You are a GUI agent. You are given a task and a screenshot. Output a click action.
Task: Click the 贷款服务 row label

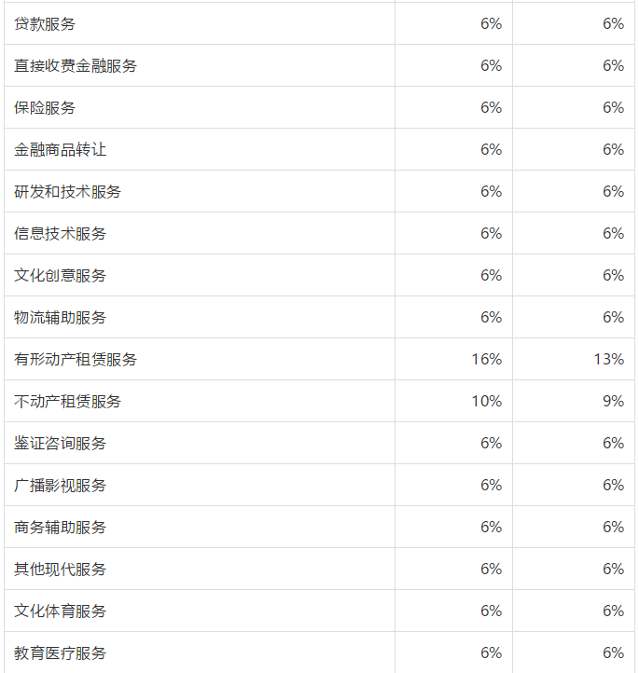pos(45,24)
